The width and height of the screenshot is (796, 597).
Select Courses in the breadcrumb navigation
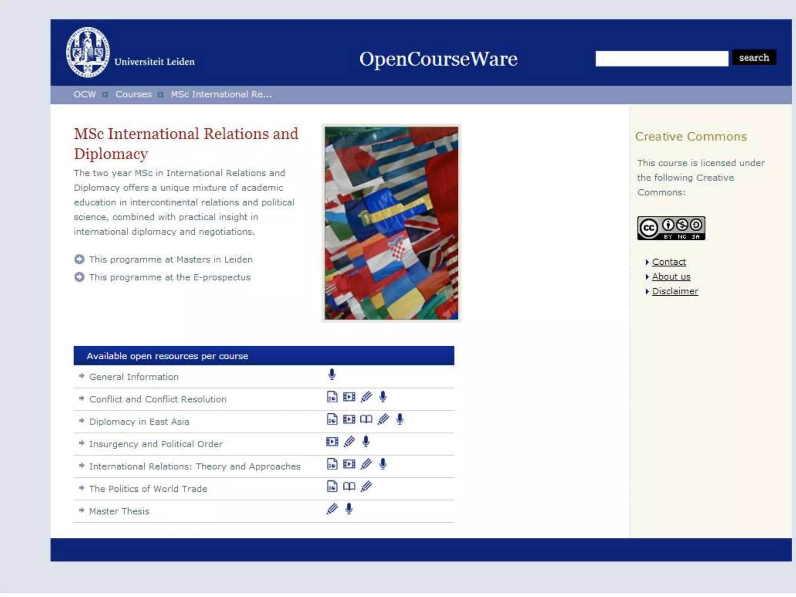[133, 94]
